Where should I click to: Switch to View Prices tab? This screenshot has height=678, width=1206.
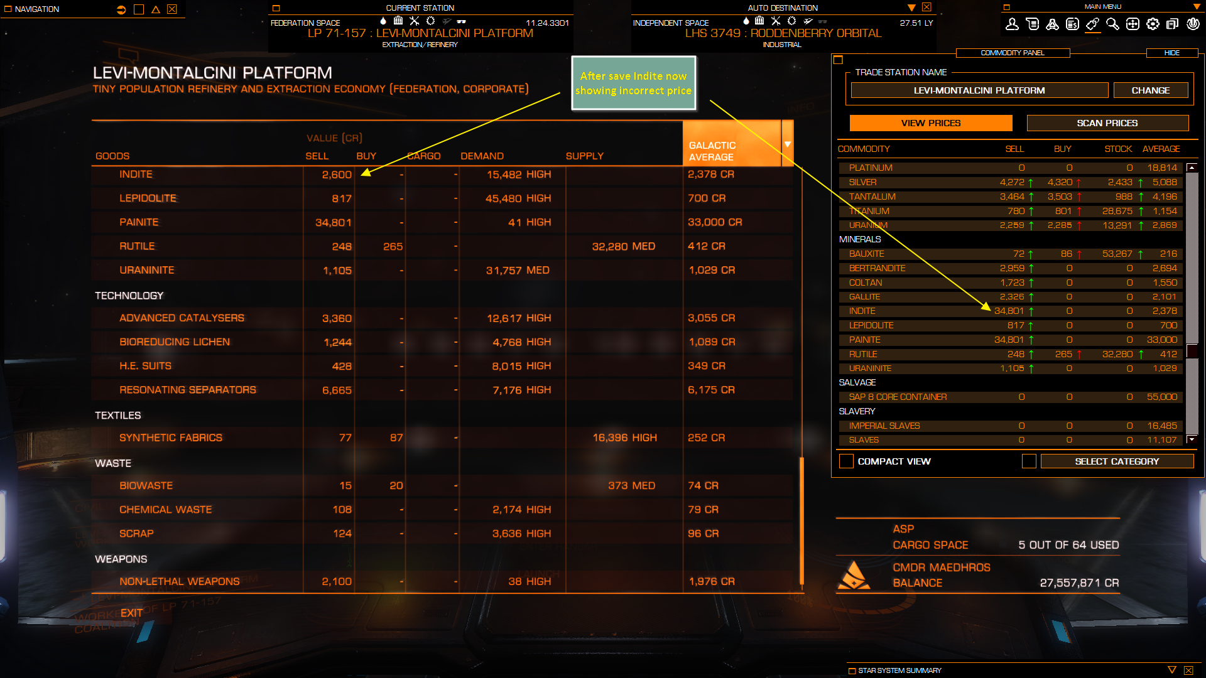point(931,123)
